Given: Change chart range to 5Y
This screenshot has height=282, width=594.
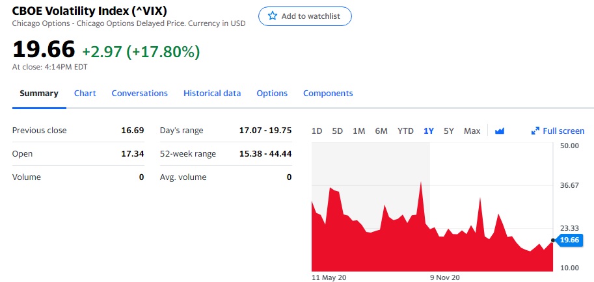Looking at the screenshot, I should click(448, 131).
